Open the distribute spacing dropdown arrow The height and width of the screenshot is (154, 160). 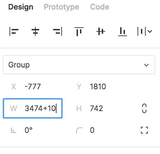150,31
